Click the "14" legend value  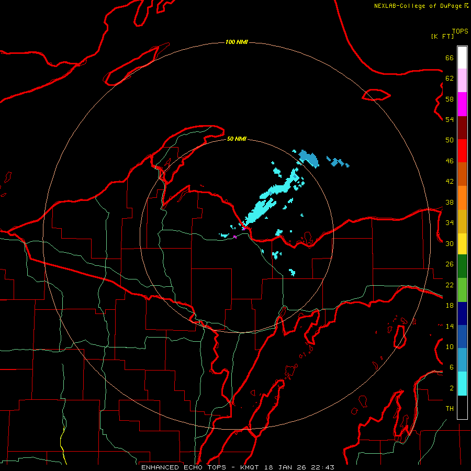pos(450,326)
